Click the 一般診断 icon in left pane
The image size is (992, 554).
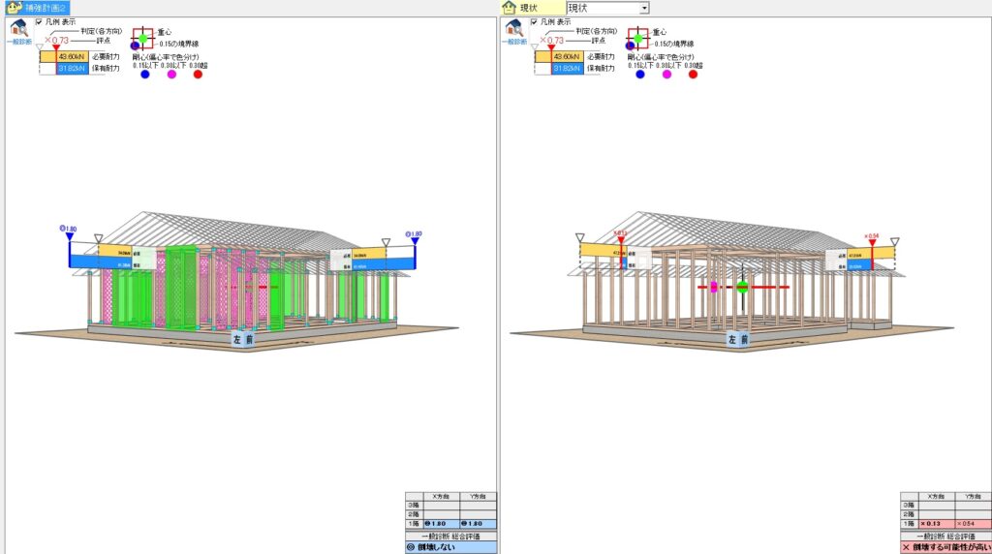19,31
